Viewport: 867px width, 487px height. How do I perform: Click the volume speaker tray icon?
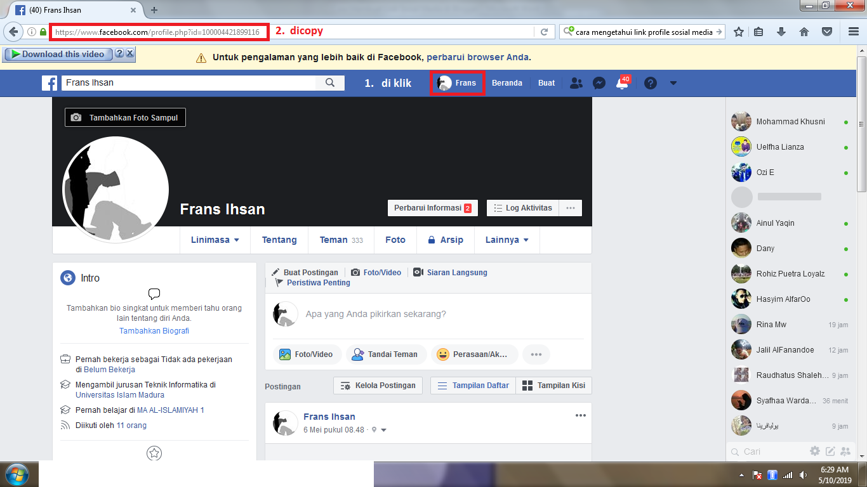tap(804, 475)
